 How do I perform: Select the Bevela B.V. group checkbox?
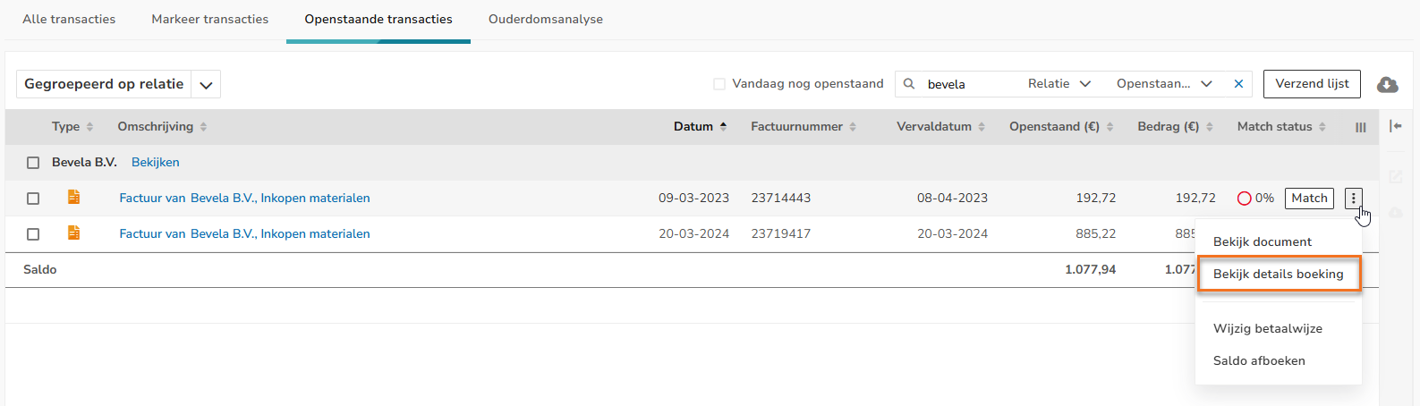pos(33,163)
